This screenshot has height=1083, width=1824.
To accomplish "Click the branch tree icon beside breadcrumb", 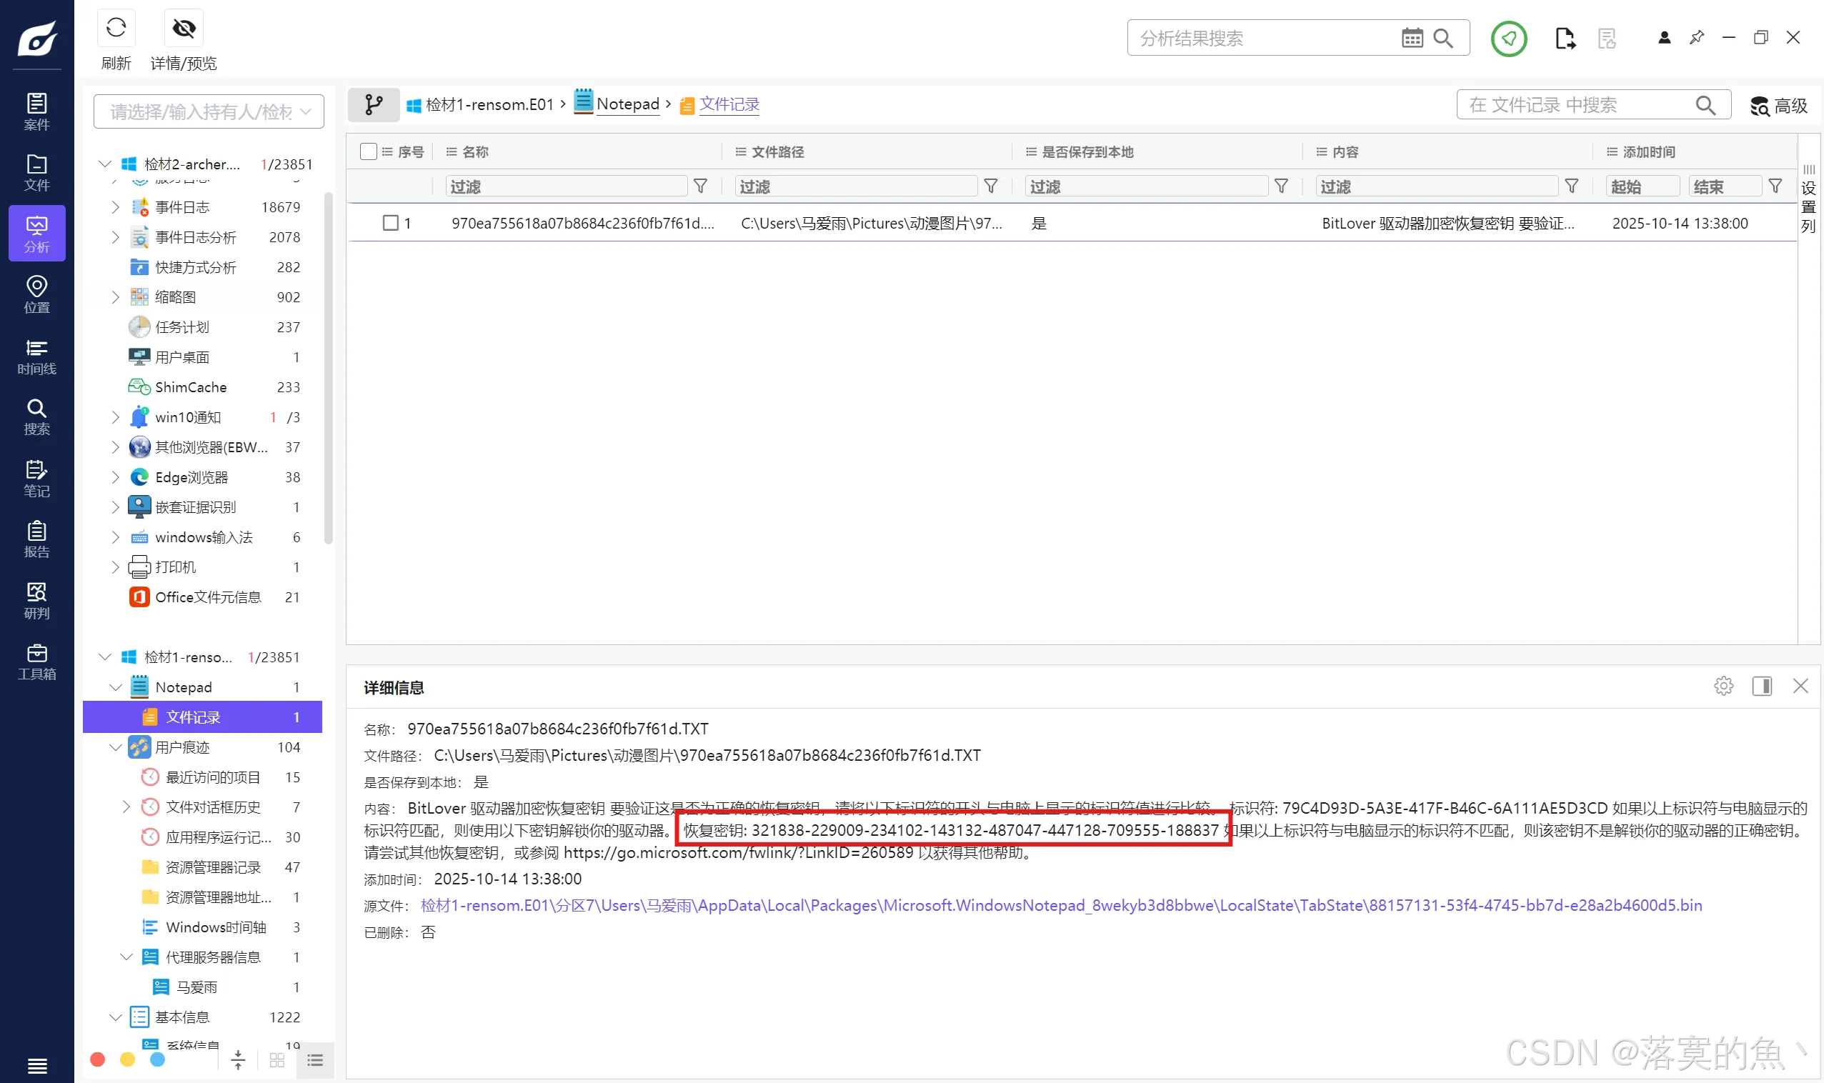I will coord(374,104).
